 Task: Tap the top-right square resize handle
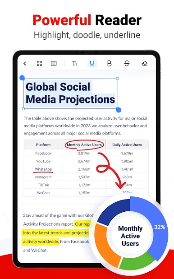tap(117, 79)
